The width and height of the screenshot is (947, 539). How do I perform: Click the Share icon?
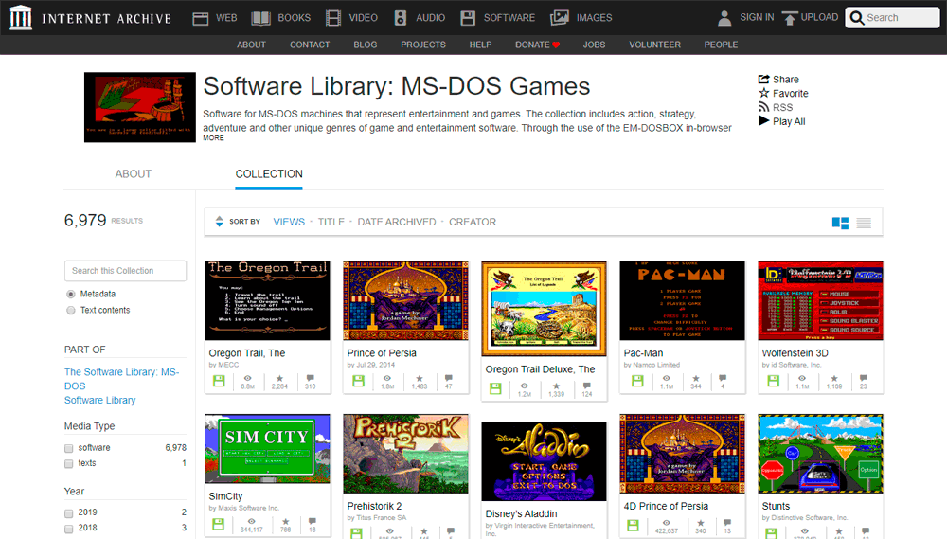[x=763, y=80]
